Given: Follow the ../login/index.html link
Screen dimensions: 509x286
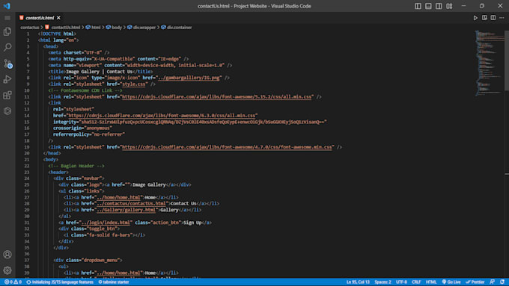Looking at the screenshot, I should pos(106,223).
